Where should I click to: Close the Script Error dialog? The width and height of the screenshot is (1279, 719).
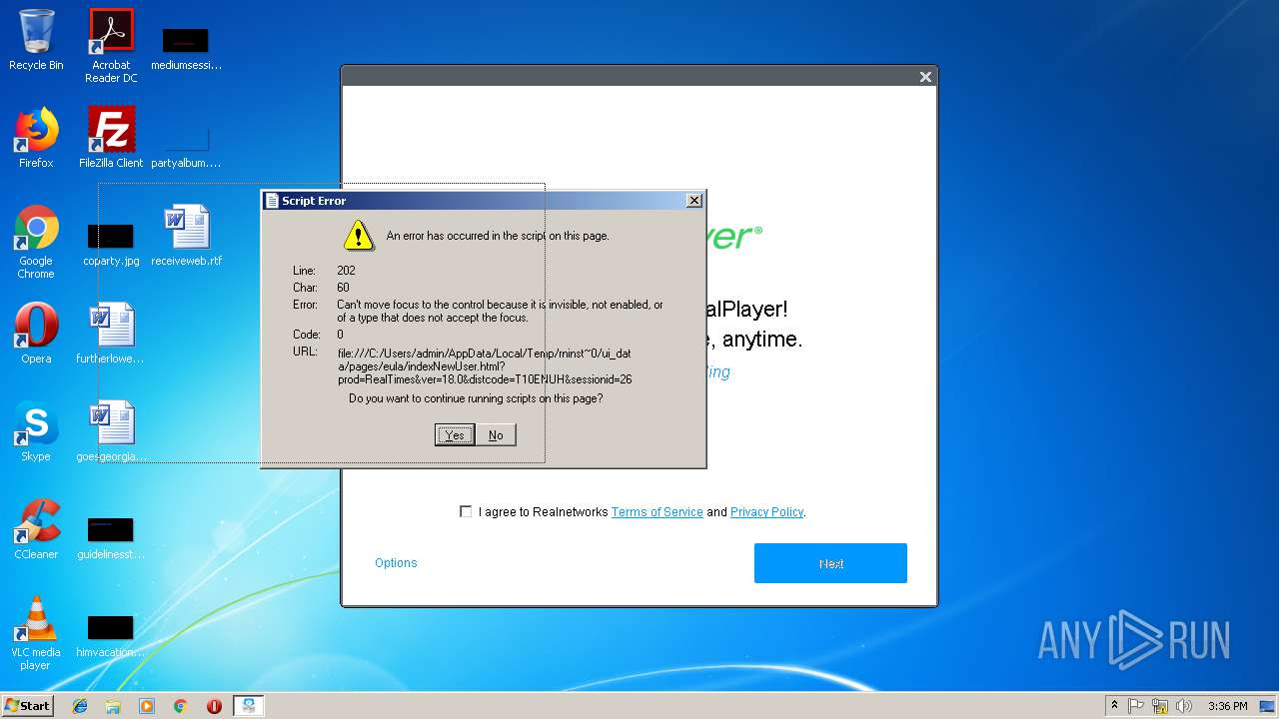pos(693,201)
